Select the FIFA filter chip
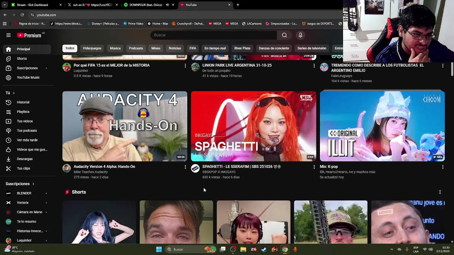 tap(193, 48)
